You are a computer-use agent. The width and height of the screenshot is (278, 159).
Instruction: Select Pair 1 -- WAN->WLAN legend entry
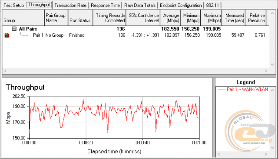tap(243, 89)
